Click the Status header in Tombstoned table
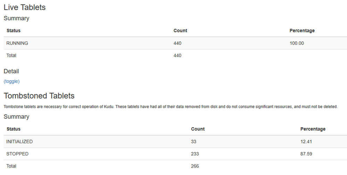Image resolution: width=347 pixels, height=175 pixels. [14, 129]
